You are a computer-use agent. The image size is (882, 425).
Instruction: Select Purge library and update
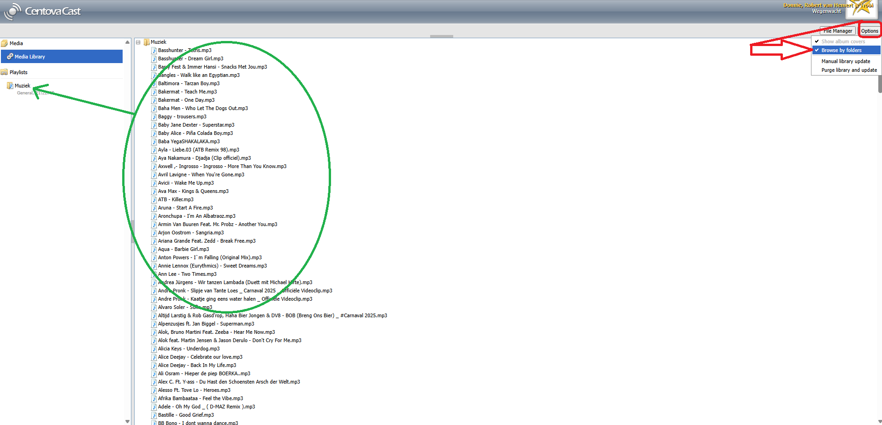[x=849, y=70]
